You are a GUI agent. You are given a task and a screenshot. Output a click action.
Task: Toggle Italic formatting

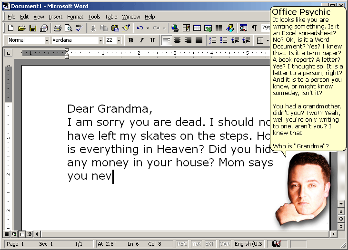click(141, 40)
